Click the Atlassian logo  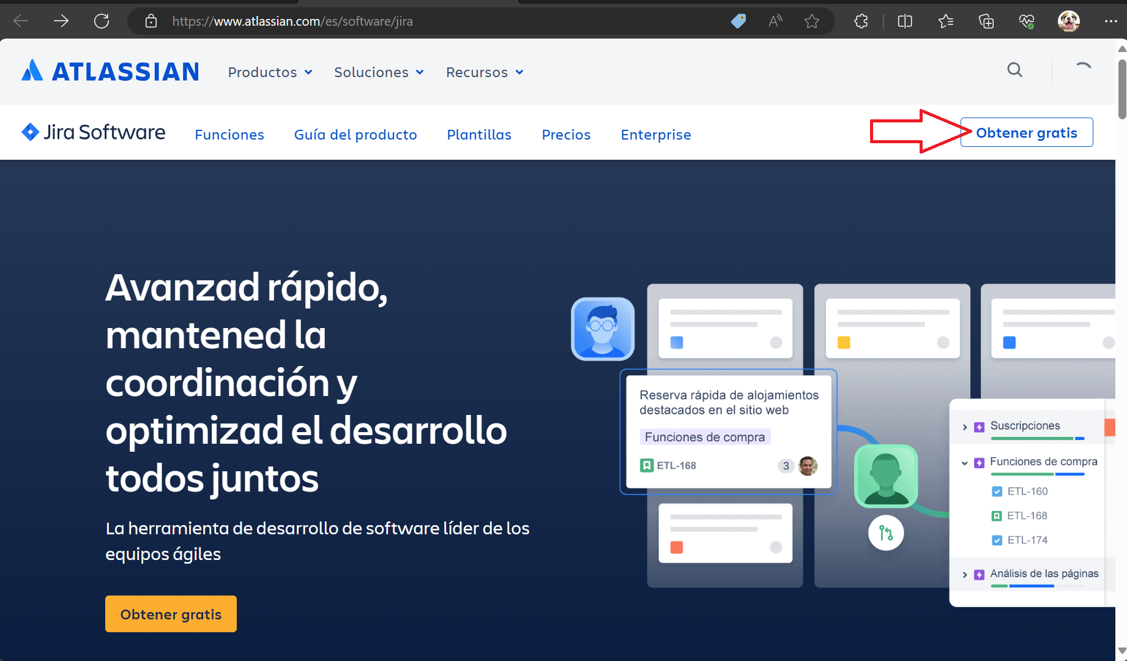pyautogui.click(x=110, y=71)
